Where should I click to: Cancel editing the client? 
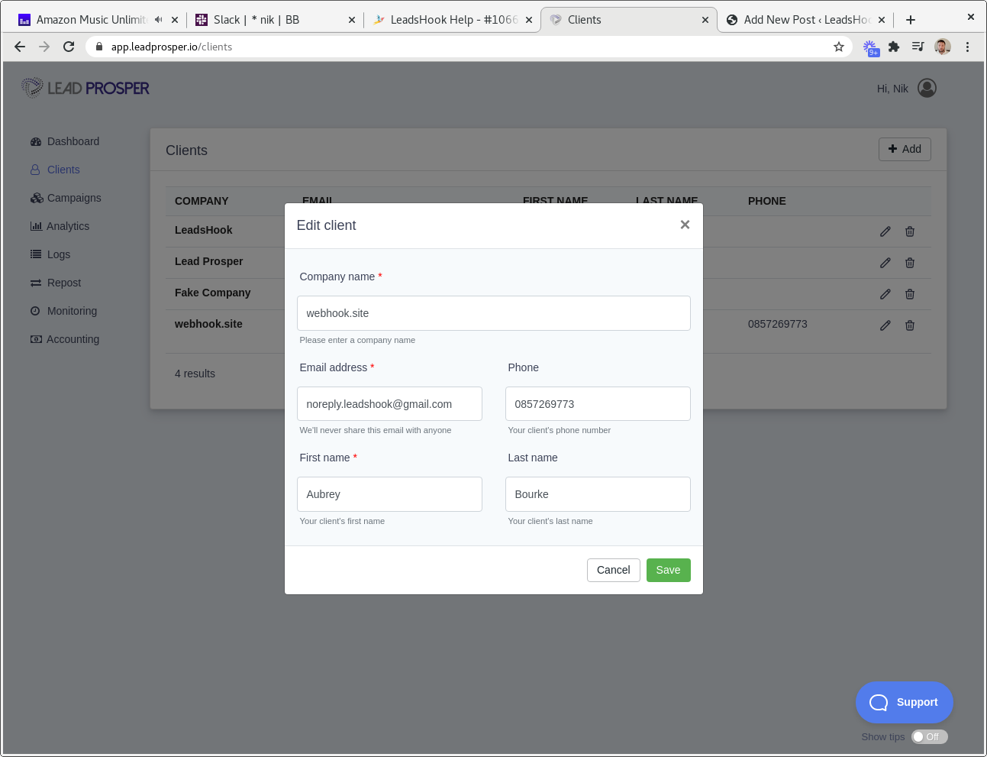[x=613, y=570]
